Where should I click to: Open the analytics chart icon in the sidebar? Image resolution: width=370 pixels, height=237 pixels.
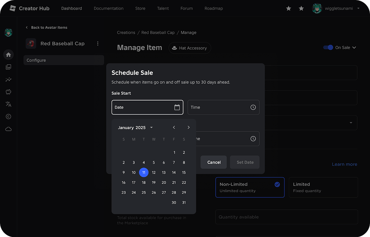pyautogui.click(x=8, y=80)
